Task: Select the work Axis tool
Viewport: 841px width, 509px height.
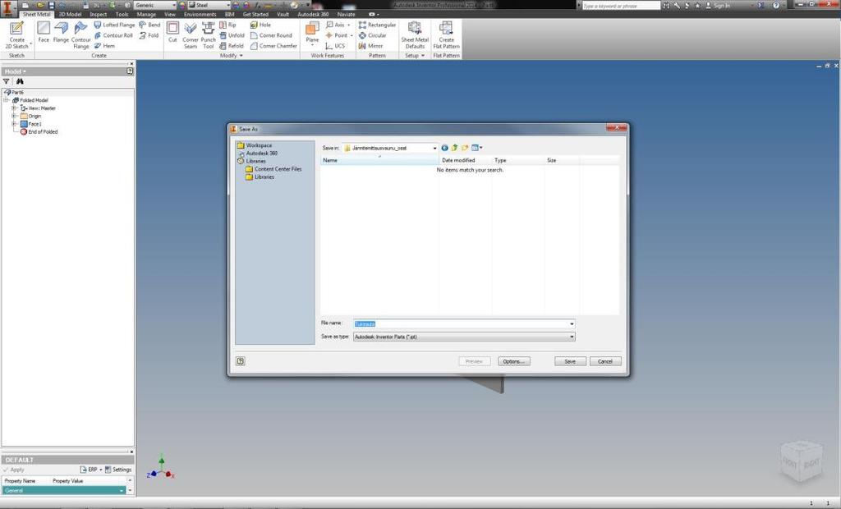Action: pyautogui.click(x=338, y=25)
